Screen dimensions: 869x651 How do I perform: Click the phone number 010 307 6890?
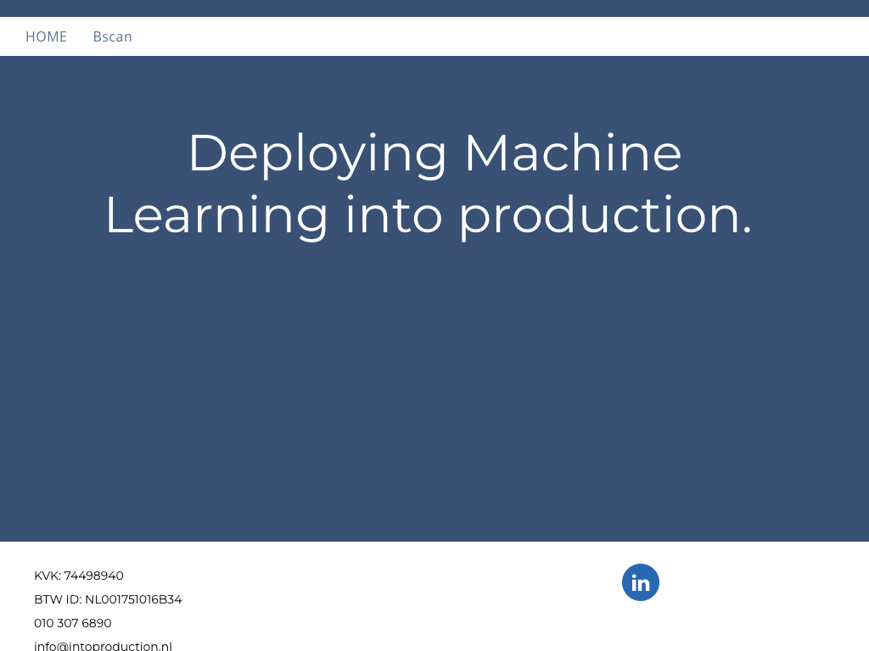(x=73, y=623)
